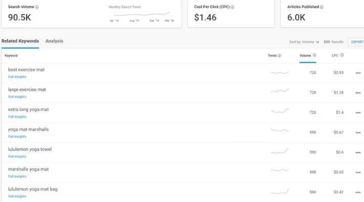Switch to the Analysis tab
The height and width of the screenshot is (202, 364).
54,41
